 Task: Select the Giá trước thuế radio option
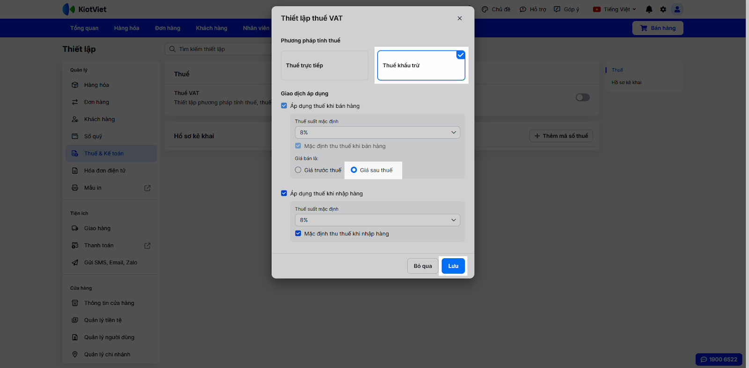[298, 170]
